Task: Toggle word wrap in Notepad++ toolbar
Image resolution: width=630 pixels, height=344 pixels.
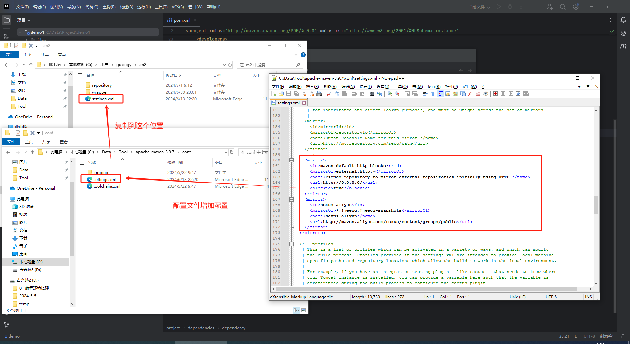Action: point(425,94)
